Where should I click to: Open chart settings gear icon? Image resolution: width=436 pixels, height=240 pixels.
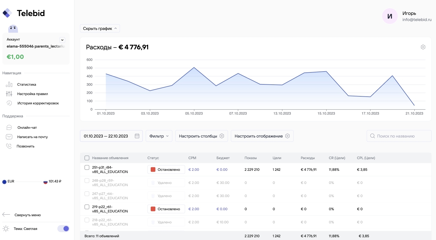pos(423,47)
